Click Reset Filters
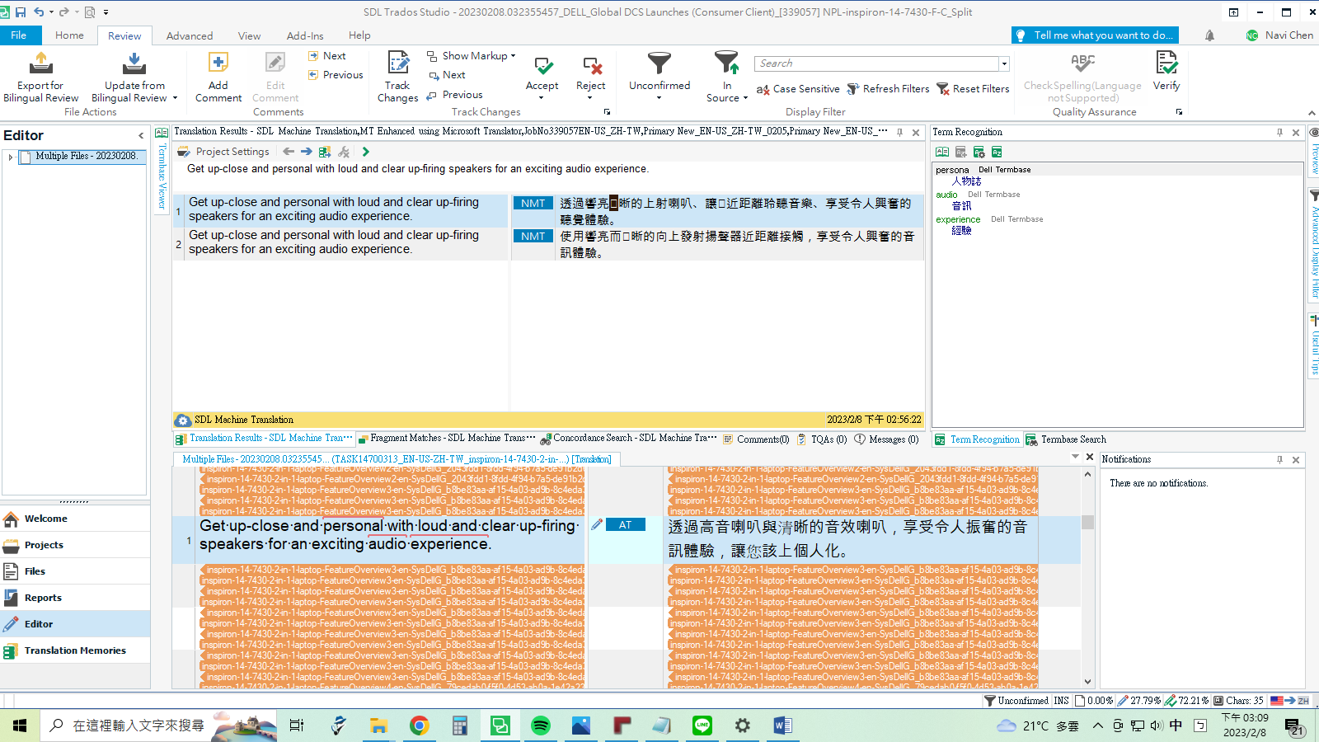Image resolution: width=1319 pixels, height=742 pixels. 973,89
